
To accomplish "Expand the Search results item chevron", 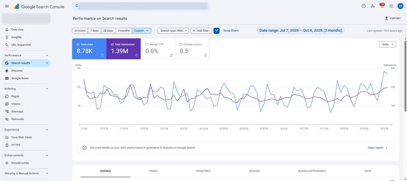I will 47,63.
